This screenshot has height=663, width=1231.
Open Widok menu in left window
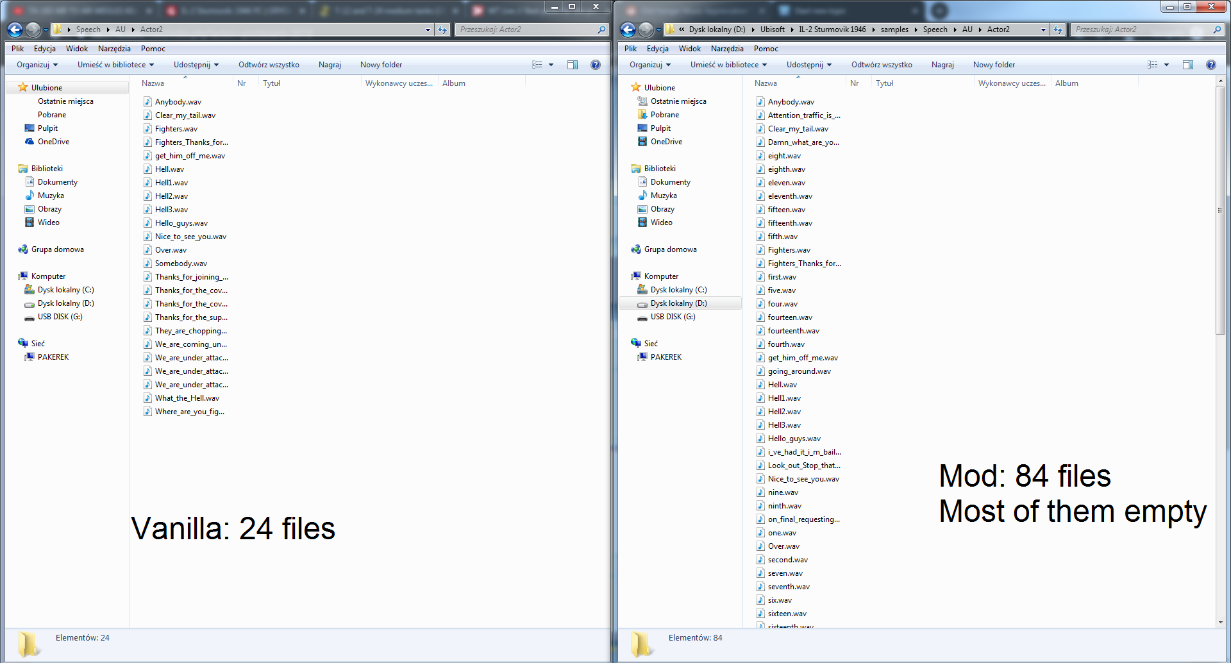pos(77,49)
